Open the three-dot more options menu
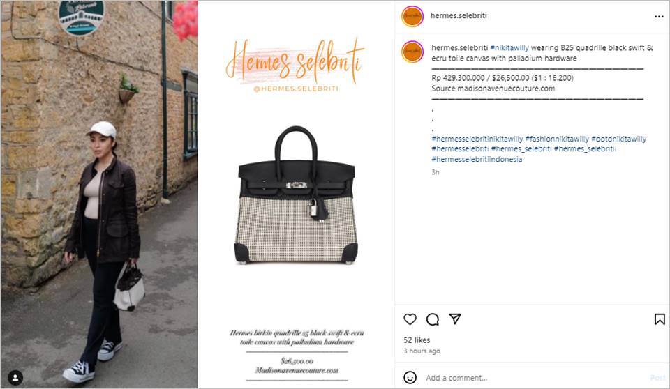This screenshot has width=670, height=389. (658, 16)
